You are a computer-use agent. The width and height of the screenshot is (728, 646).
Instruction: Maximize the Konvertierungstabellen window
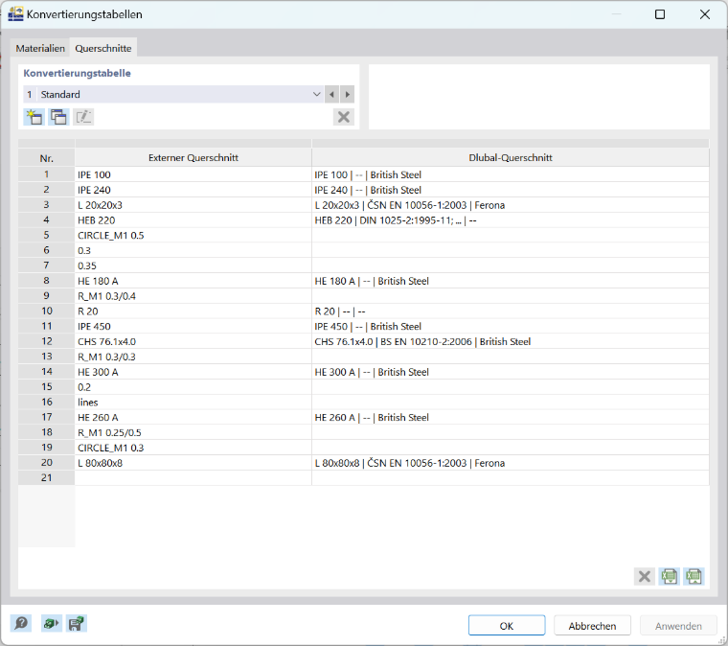tap(660, 14)
